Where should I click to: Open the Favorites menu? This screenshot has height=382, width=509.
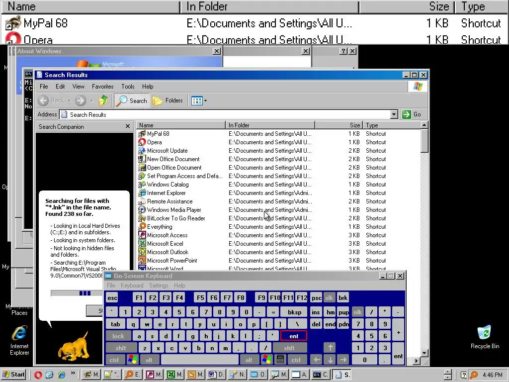[102, 87]
